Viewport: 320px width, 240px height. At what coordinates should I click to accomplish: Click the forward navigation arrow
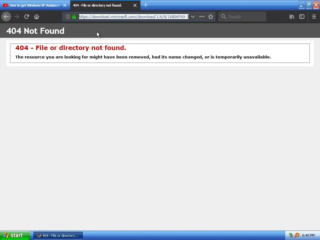(x=17, y=17)
